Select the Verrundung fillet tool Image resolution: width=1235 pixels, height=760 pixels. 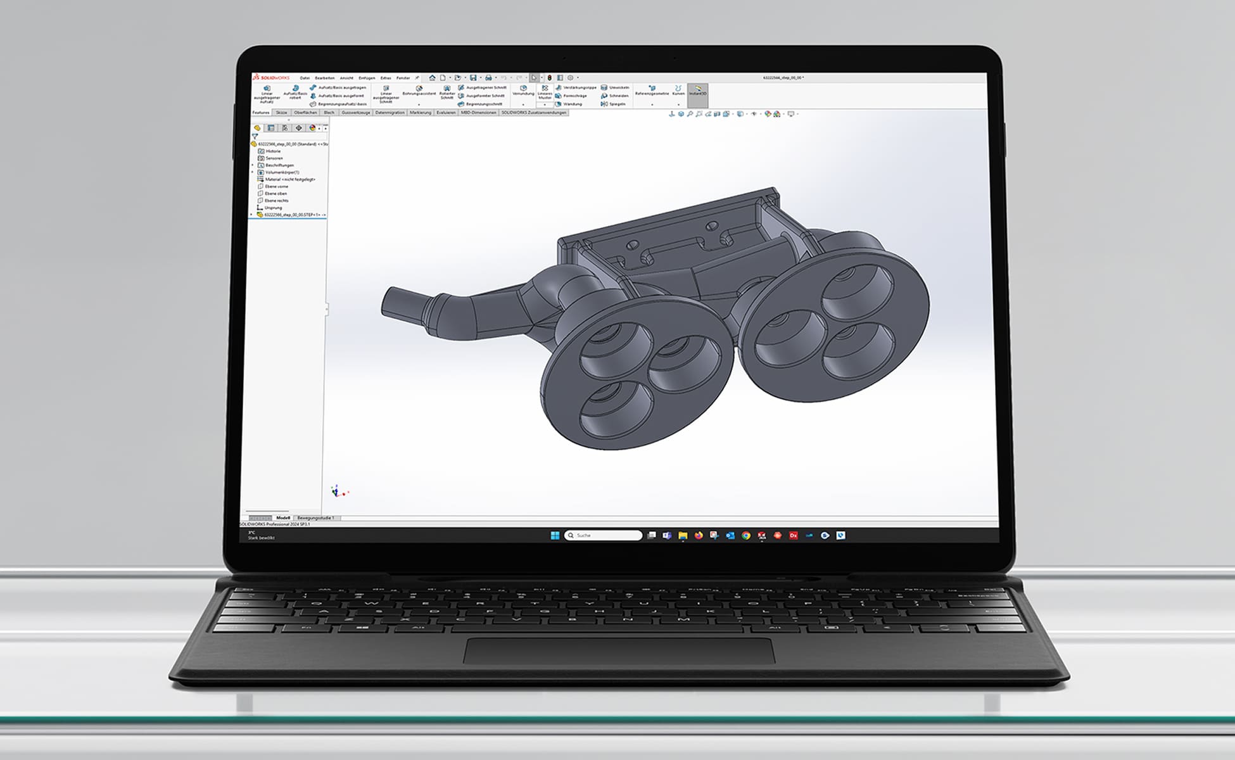(x=523, y=91)
